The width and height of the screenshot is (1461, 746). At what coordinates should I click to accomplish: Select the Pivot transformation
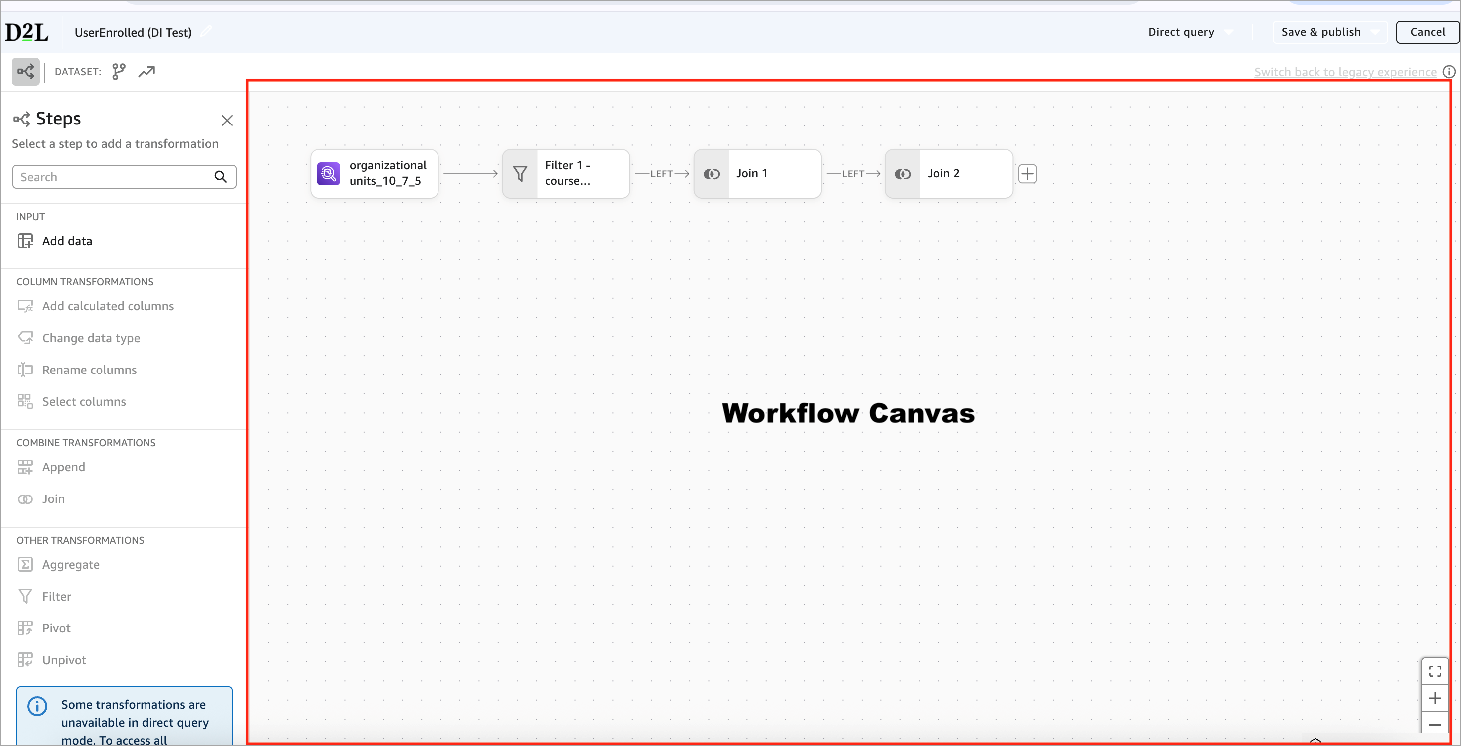point(57,627)
